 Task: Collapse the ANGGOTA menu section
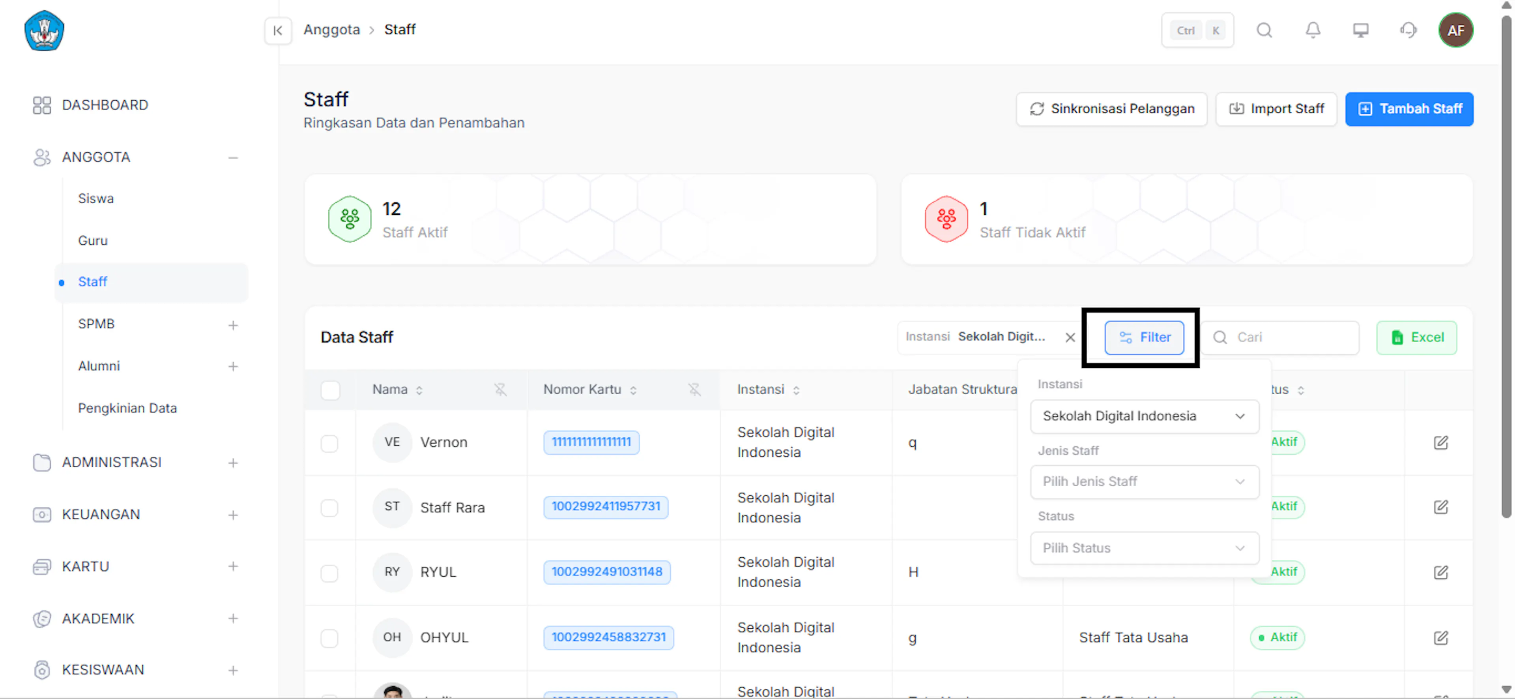pyautogui.click(x=233, y=158)
